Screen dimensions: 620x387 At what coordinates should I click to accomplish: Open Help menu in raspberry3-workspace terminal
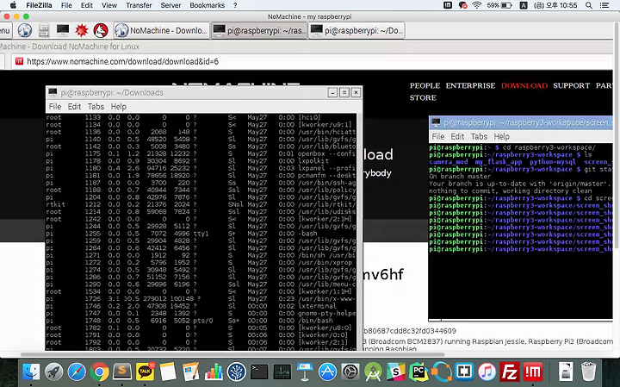pyautogui.click(x=501, y=136)
